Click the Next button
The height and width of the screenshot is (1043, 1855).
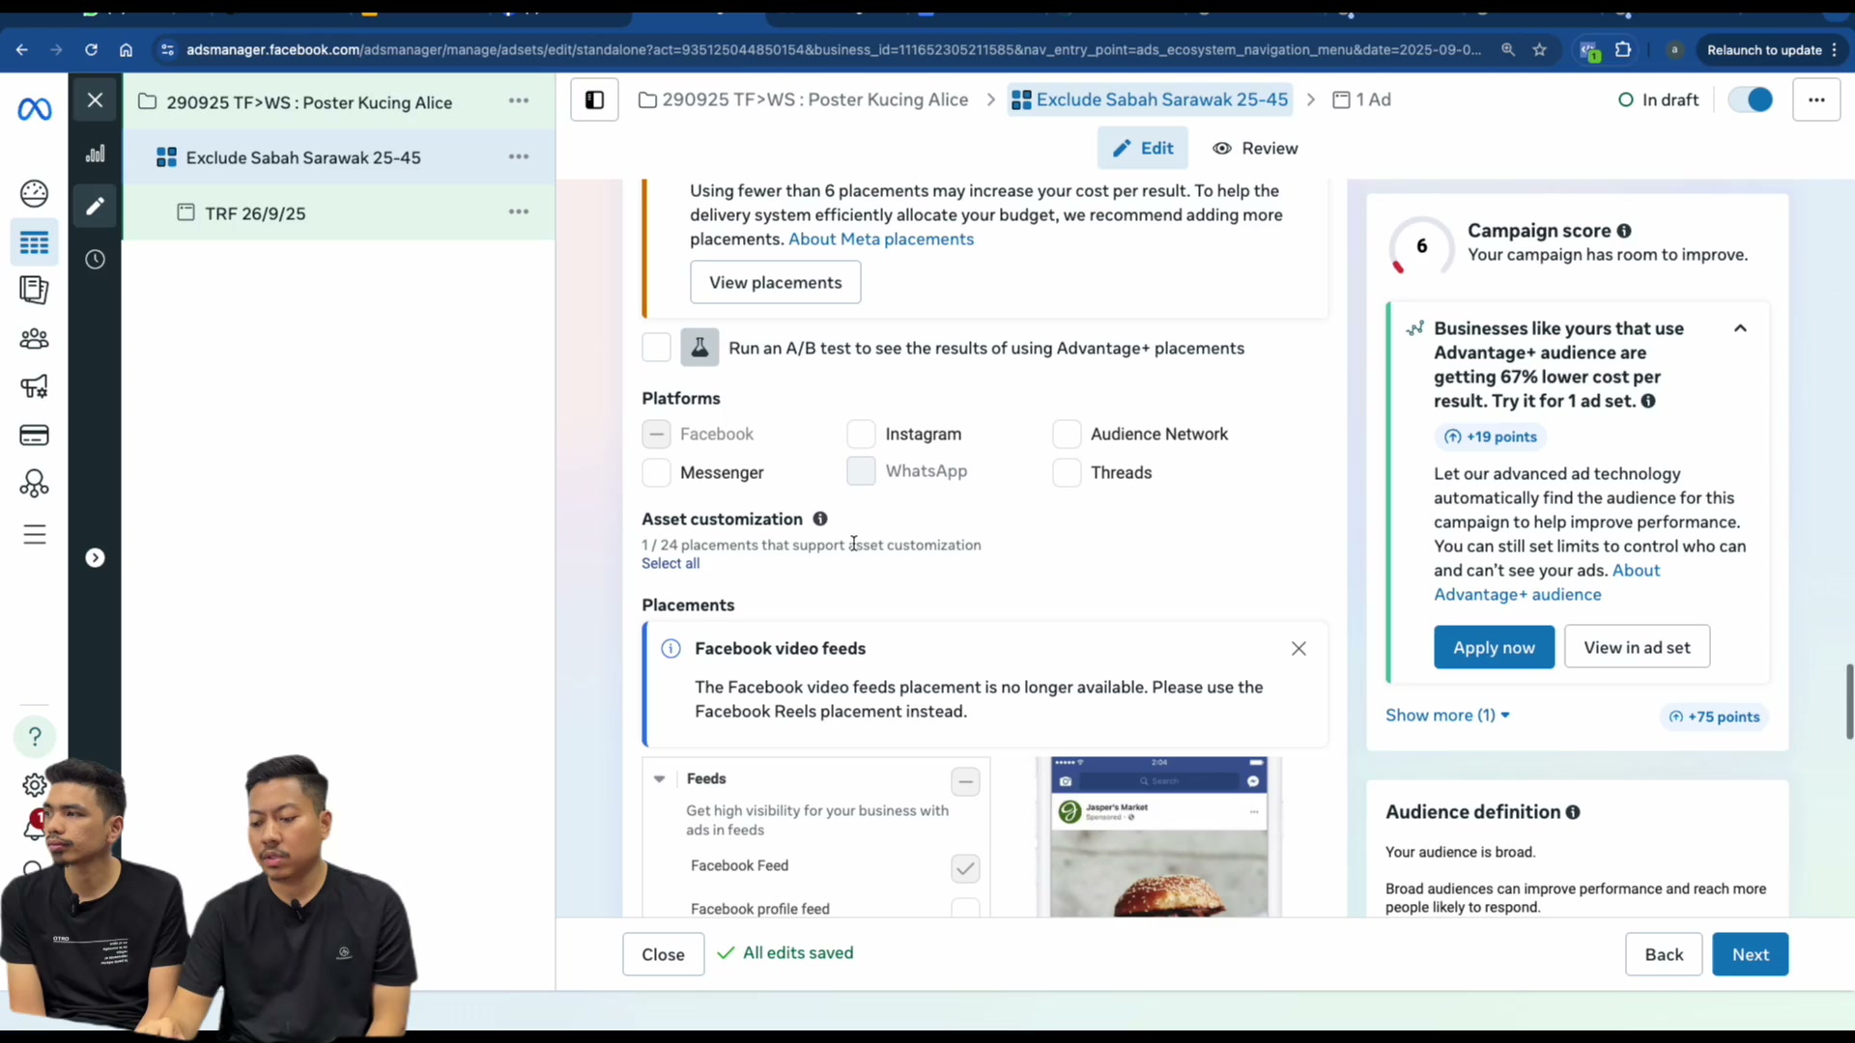click(x=1750, y=955)
